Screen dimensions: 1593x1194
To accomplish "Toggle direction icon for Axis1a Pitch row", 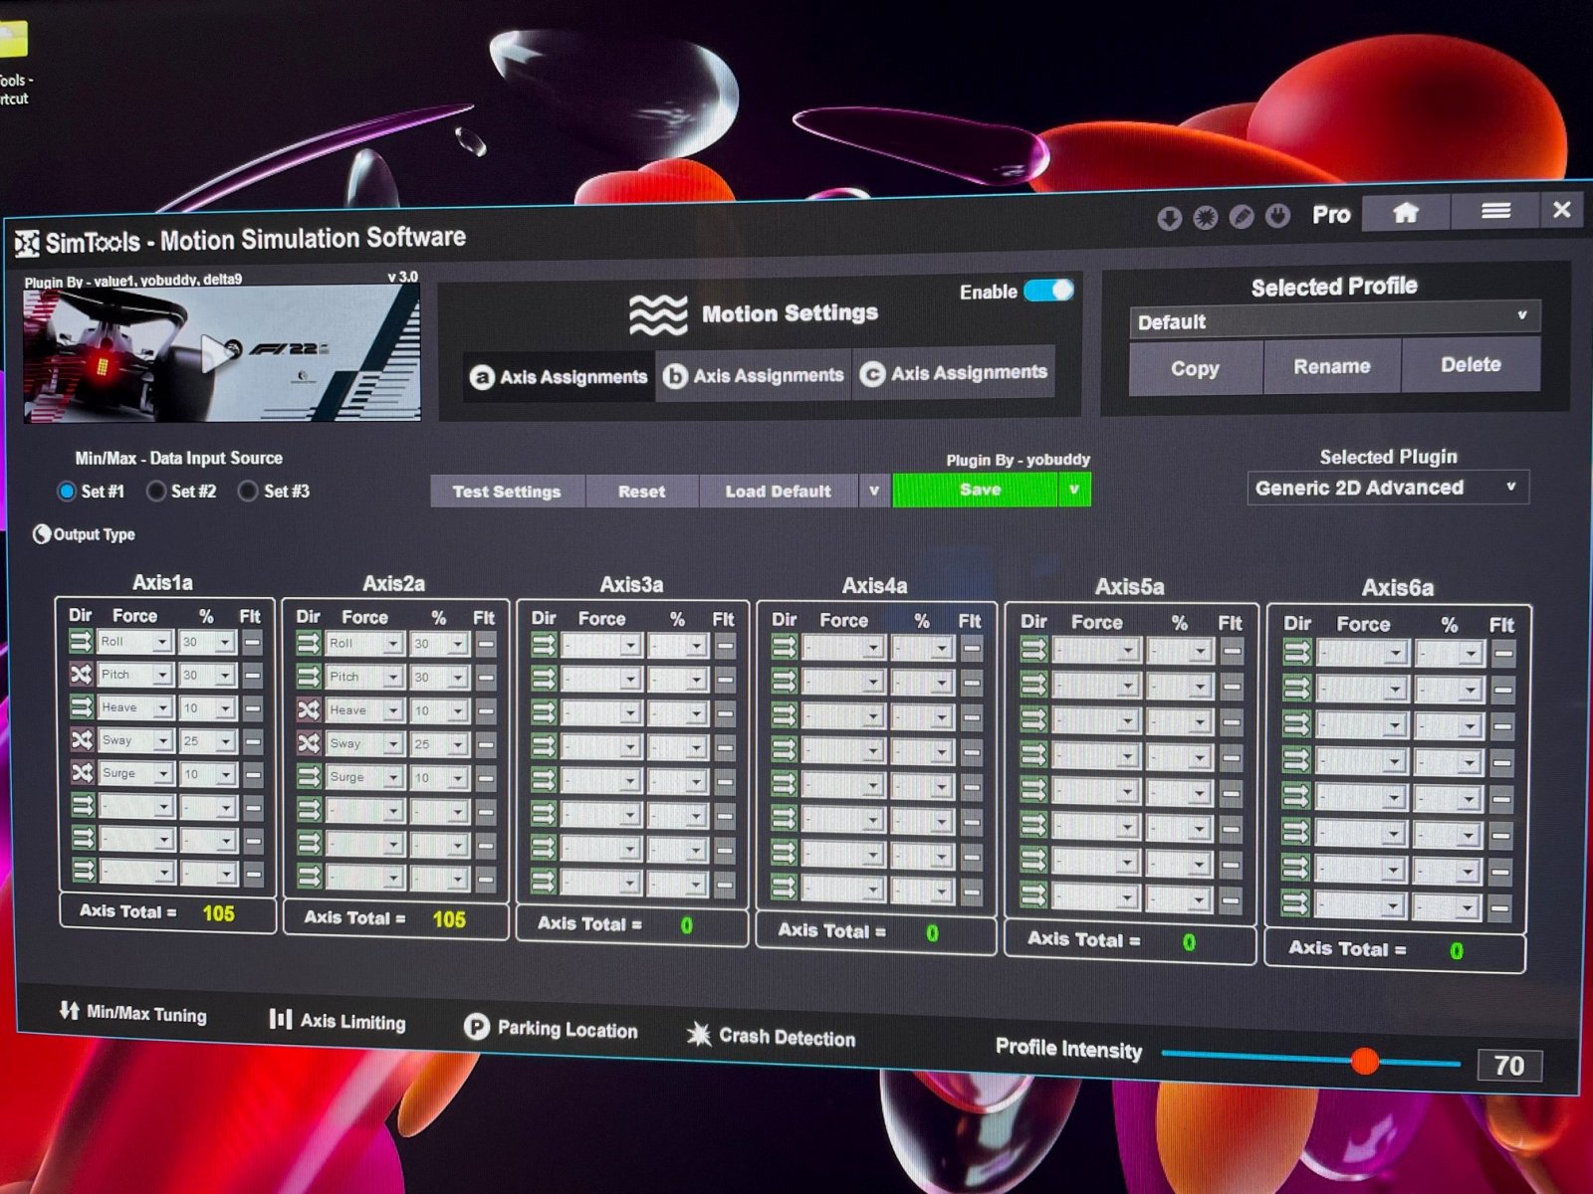I will click(x=81, y=674).
